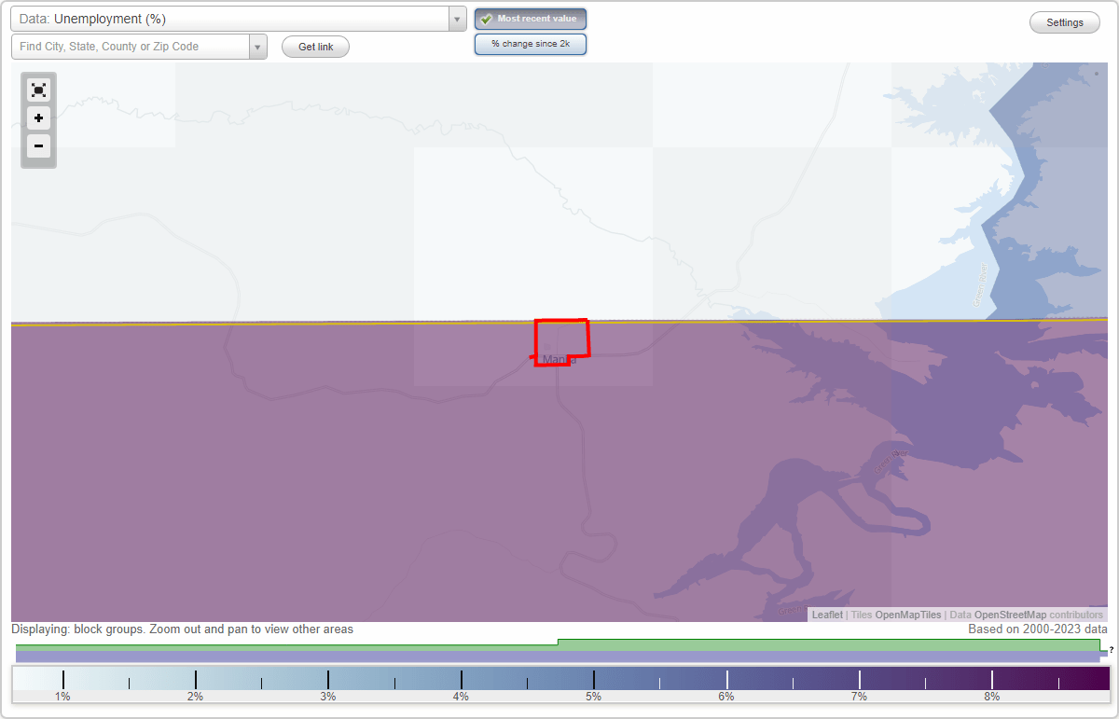
Task: Click the fullscreen map icon
Action: [x=38, y=90]
